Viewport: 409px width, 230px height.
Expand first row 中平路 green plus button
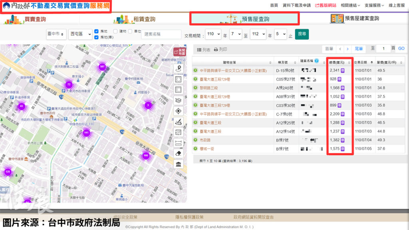click(196, 71)
